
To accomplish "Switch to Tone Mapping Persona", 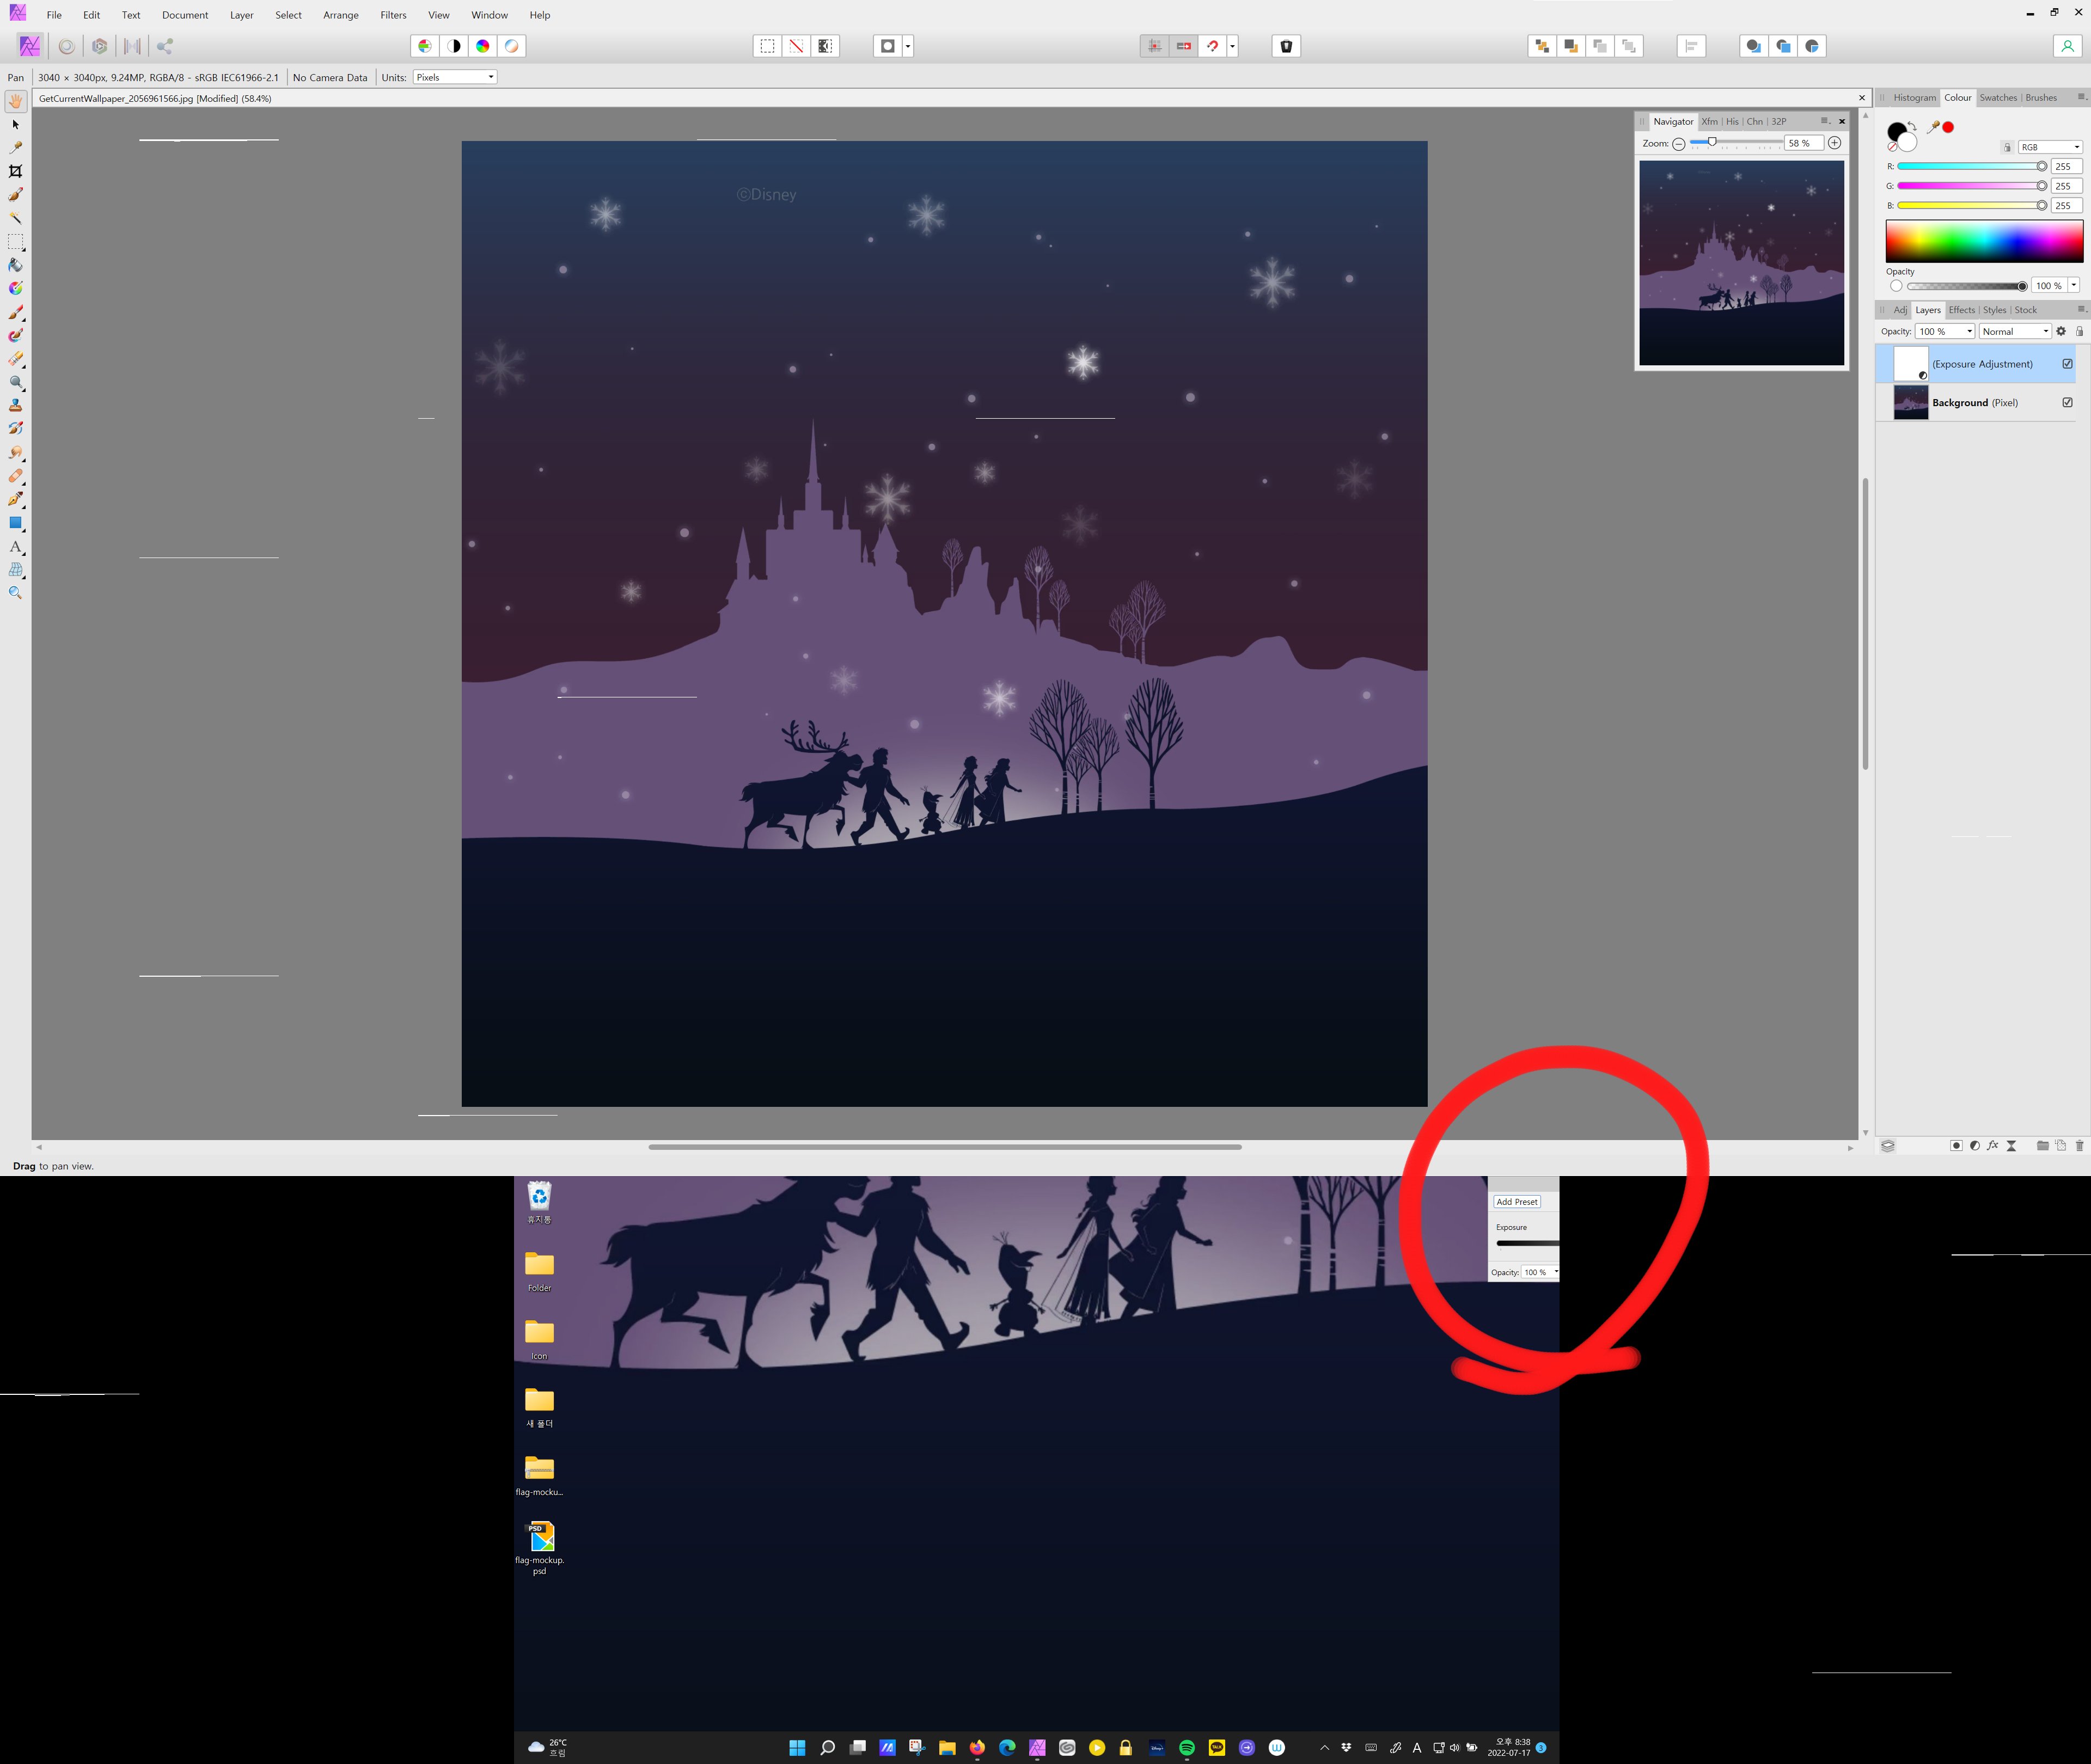I will [x=132, y=46].
